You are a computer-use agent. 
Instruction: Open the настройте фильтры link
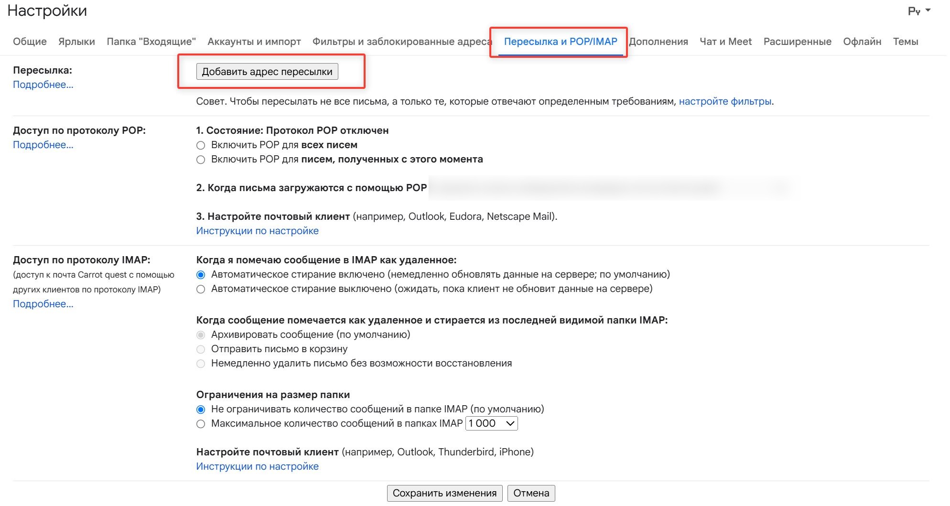tap(725, 101)
